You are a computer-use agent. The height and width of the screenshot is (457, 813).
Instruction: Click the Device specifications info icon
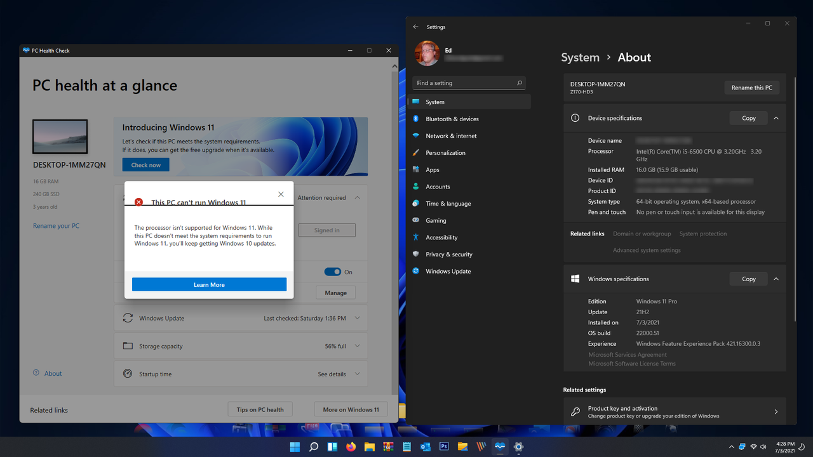575,118
